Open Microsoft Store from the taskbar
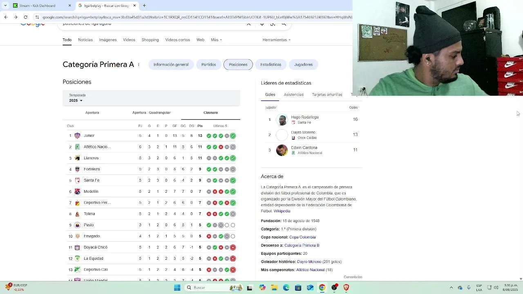This screenshot has height=294, width=523. coord(298,287)
